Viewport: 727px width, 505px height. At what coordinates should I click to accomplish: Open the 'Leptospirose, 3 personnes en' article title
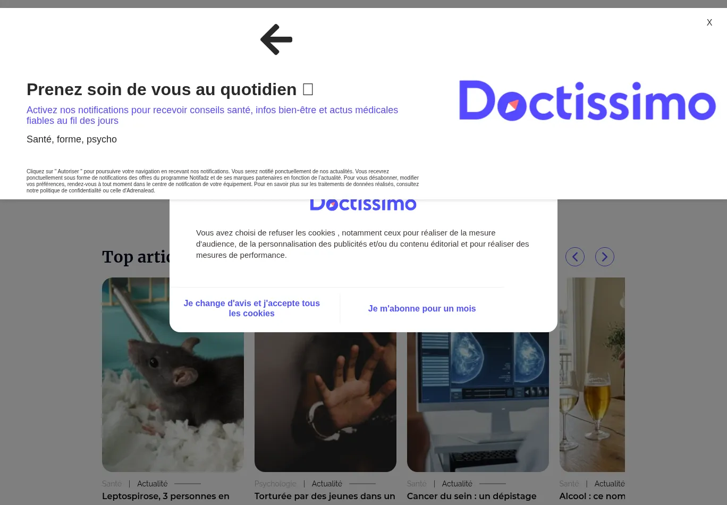tap(166, 496)
